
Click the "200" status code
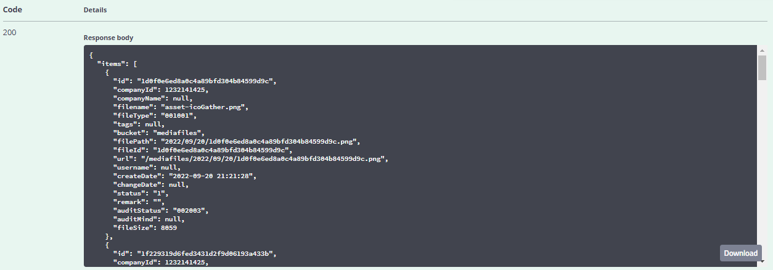click(10, 32)
